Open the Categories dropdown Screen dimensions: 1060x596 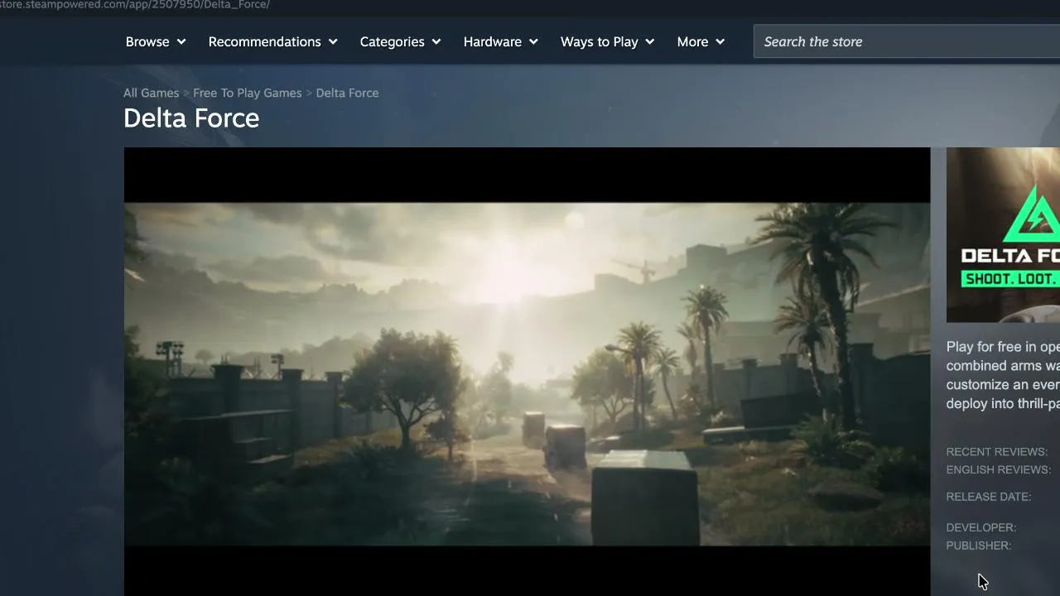pos(401,41)
